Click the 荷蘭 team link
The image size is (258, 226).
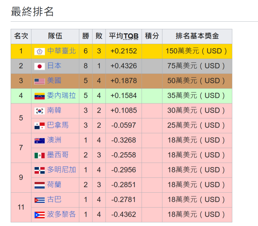click(x=54, y=185)
